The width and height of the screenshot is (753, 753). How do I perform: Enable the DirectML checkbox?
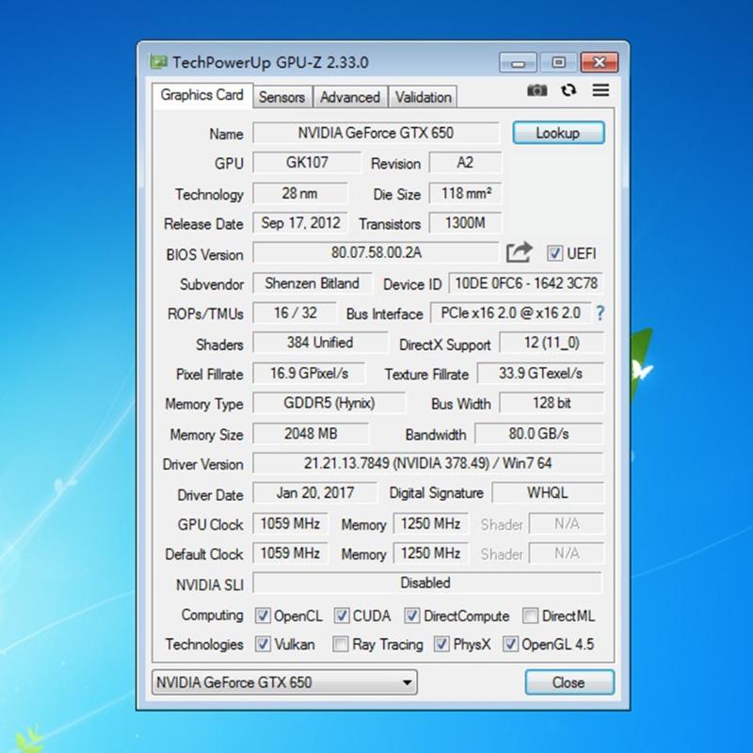tap(531, 616)
